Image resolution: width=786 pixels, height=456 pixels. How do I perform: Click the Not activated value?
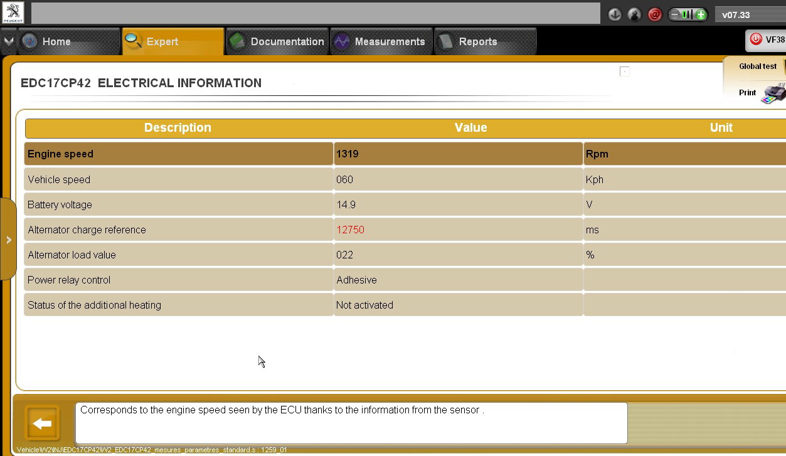(x=364, y=305)
